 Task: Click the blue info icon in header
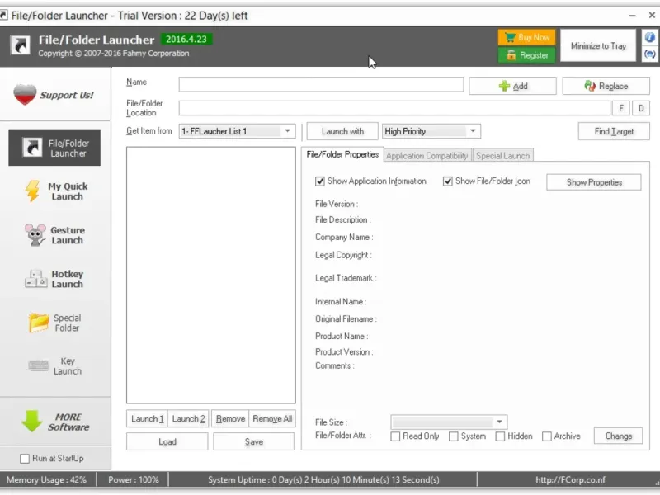tap(650, 37)
